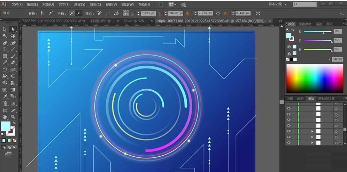Expand the bottom layer's disclosure triangle
Screen dimensions: 347x172
point(312,142)
